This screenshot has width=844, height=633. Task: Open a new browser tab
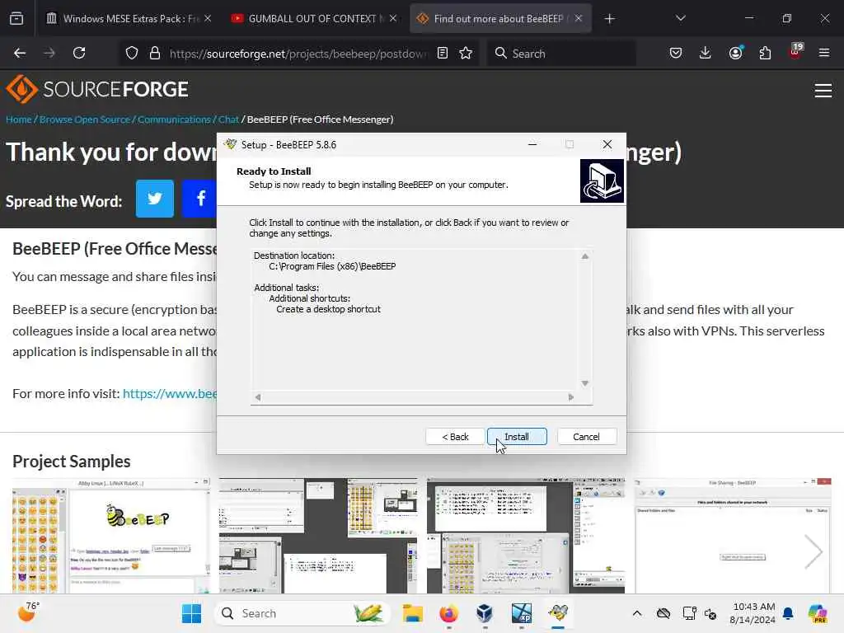pyautogui.click(x=609, y=19)
